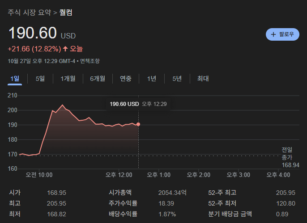Click the current price dot on chart
307x223 pixels.
click(x=138, y=124)
